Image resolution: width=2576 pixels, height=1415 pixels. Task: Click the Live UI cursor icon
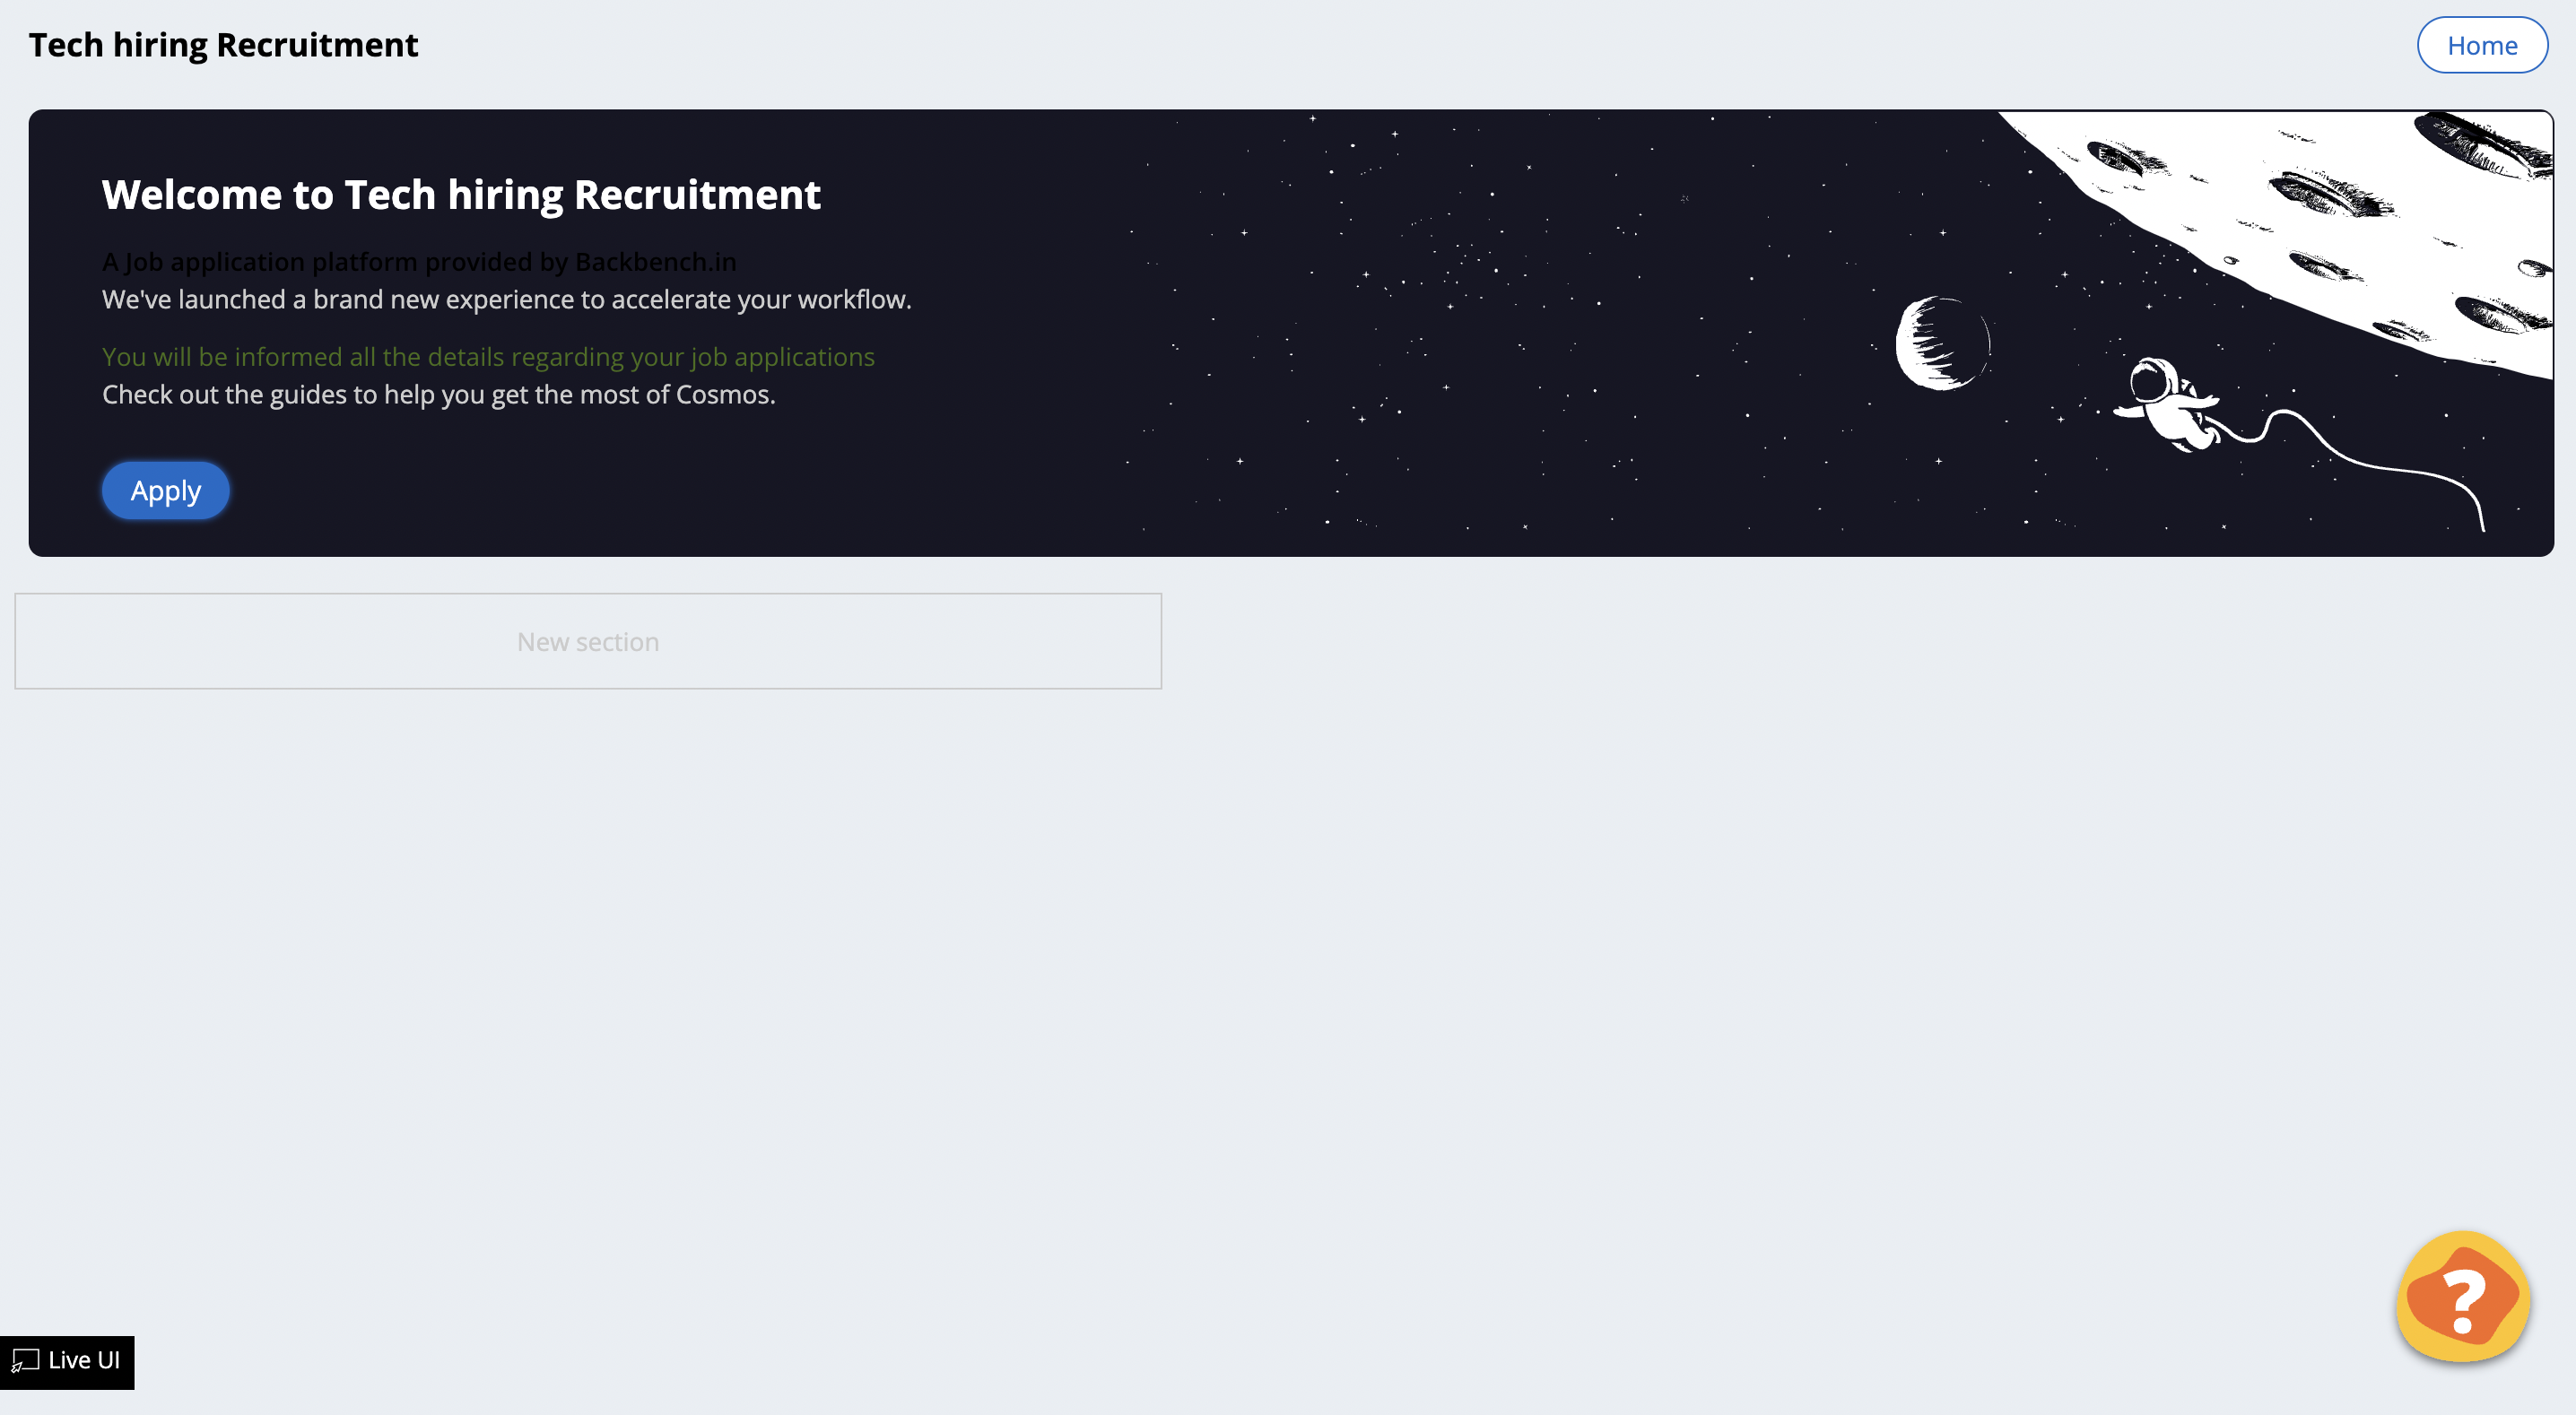[x=25, y=1361]
